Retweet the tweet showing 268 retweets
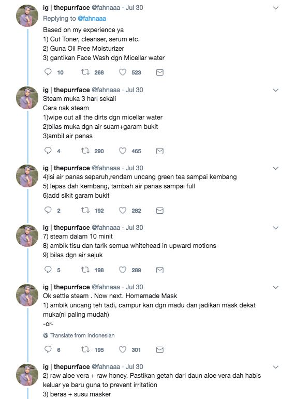Viewport: 294px width, 399px height. pos(85,72)
